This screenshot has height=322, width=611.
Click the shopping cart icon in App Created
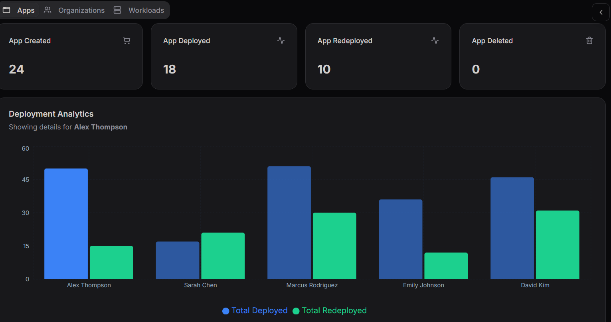point(127,41)
